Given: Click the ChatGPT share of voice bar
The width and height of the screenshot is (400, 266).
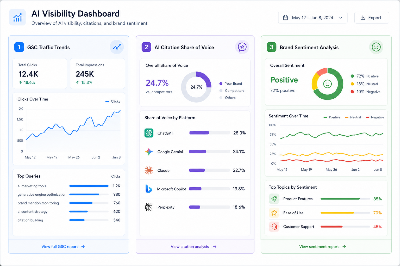Looking at the screenshot, I should pos(210,133).
